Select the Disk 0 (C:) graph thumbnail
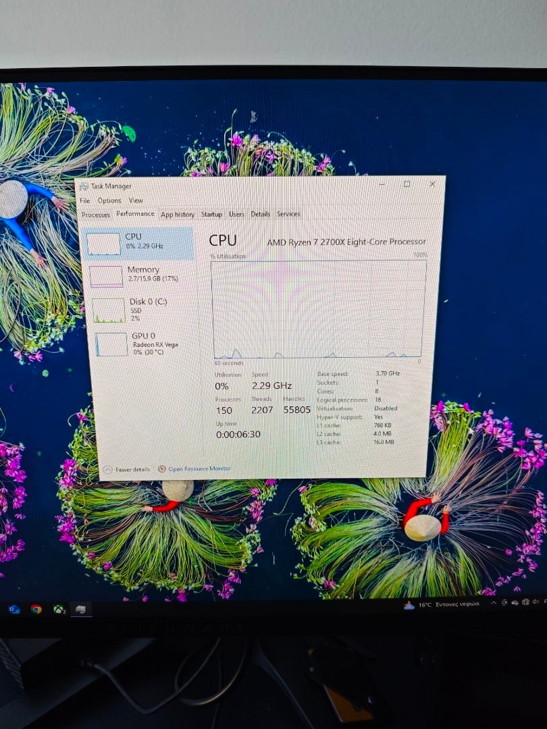Viewport: 547px width, 729px height. pyautogui.click(x=108, y=310)
